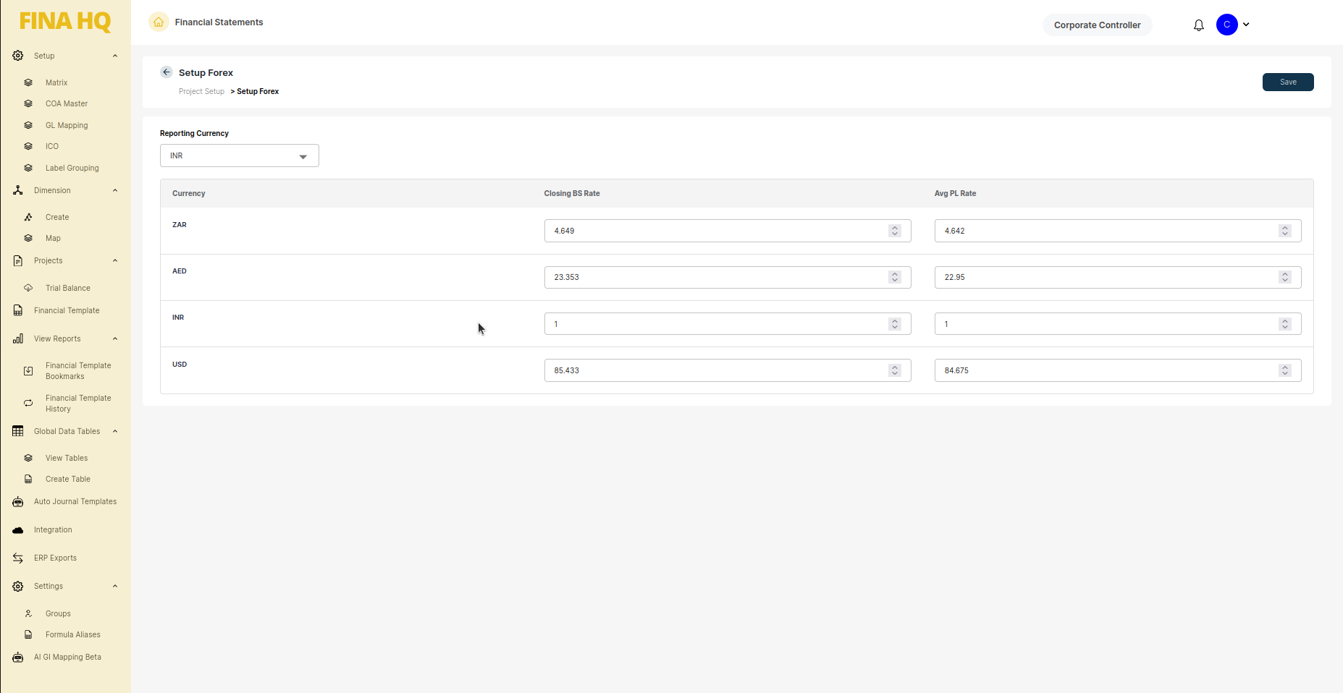1343x693 pixels.
Task: Collapse the View Reports section
Action: click(x=115, y=339)
